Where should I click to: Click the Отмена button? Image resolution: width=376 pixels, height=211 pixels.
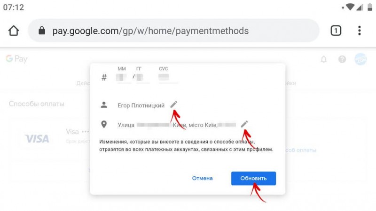pyautogui.click(x=202, y=178)
